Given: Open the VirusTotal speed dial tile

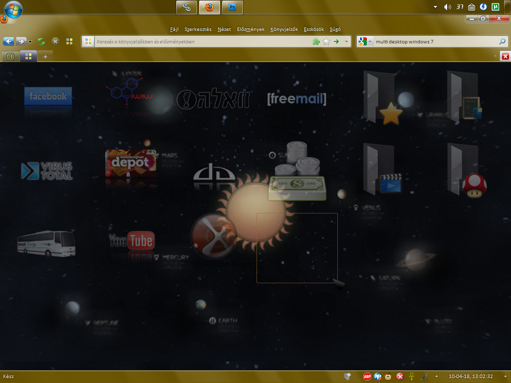Looking at the screenshot, I should click(x=47, y=171).
